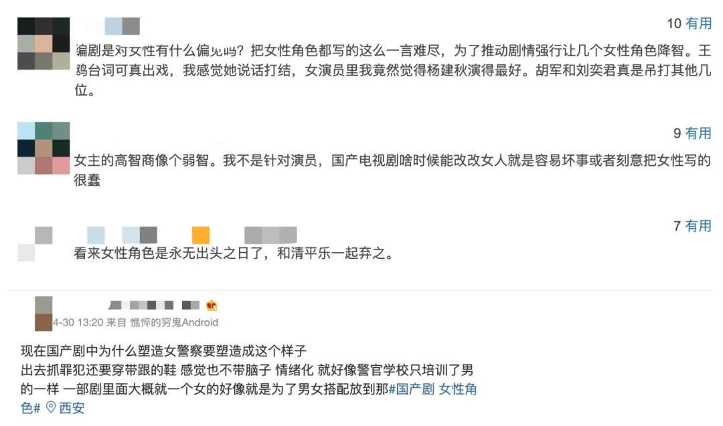Screen dimensions: 723x426
Task: Open the Weibo poster's profile avatar
Action: click(x=44, y=314)
